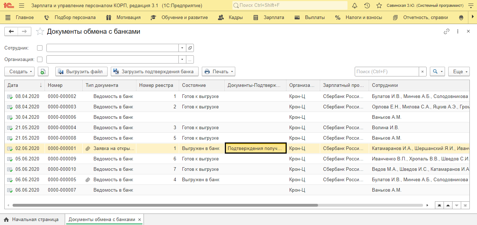Click paperclip icon in row 0000-000005

(x=87, y=179)
